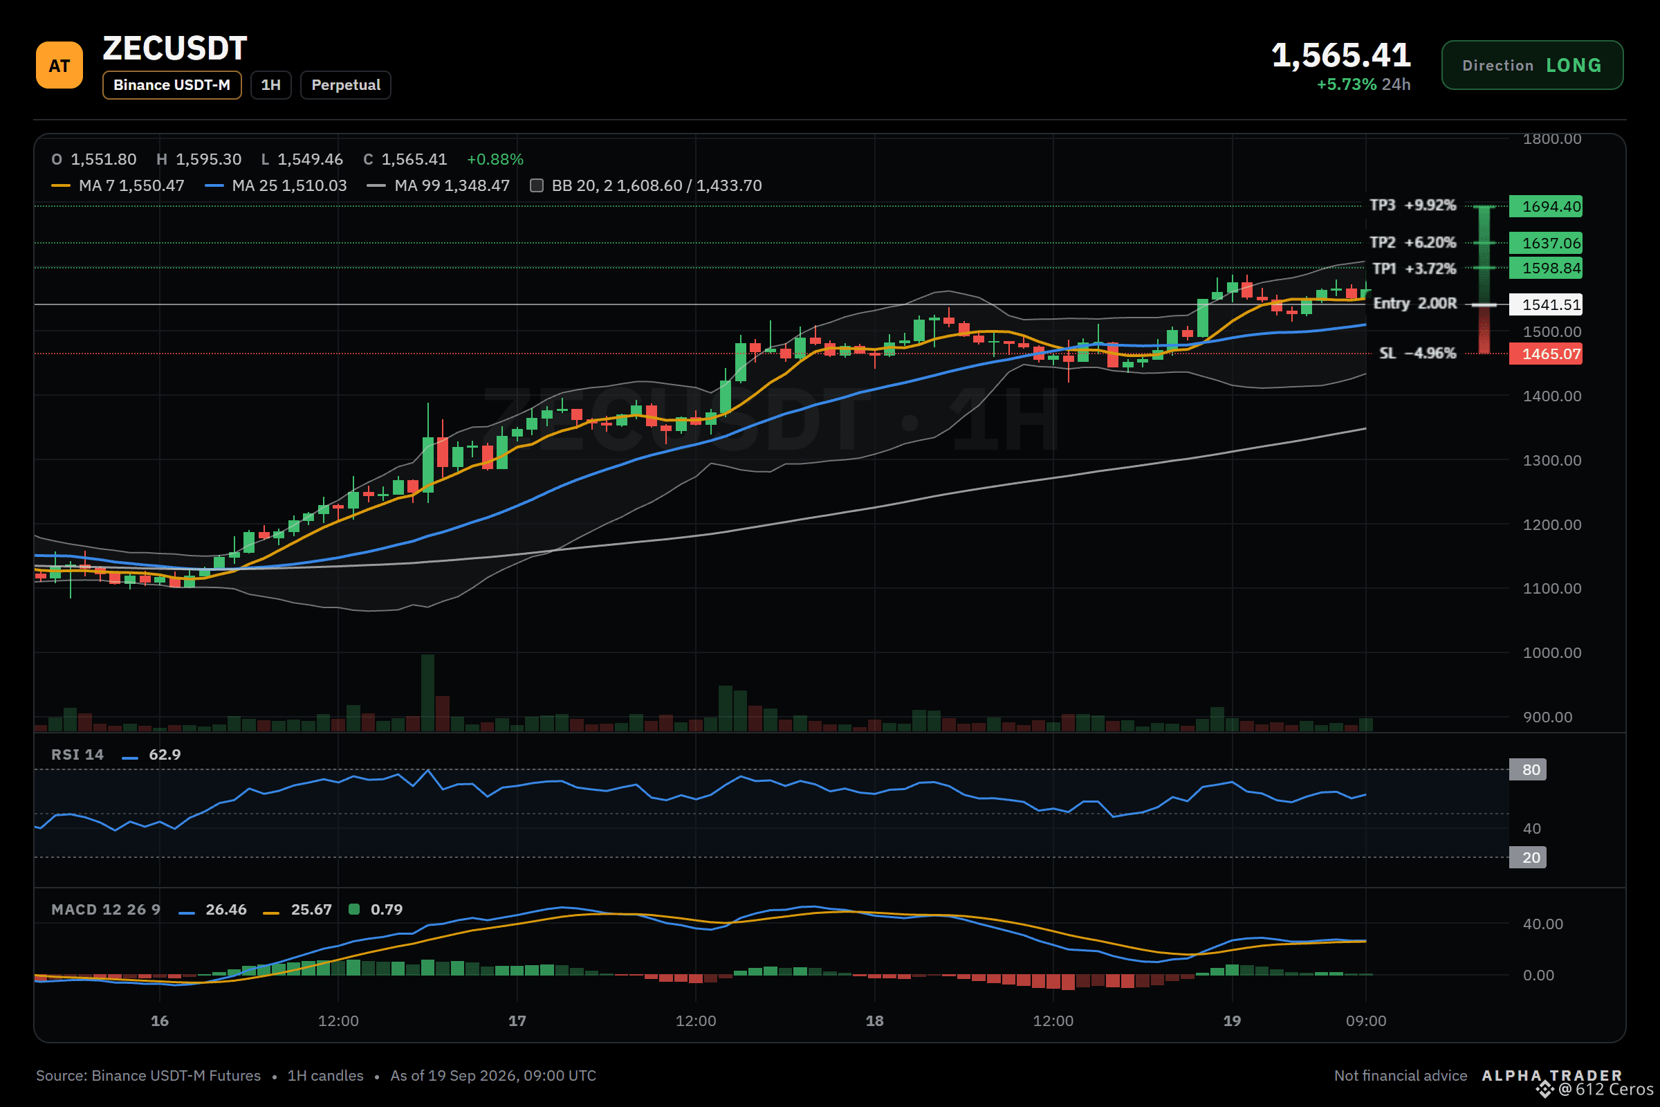Select the 1H timeframe tag
The height and width of the screenshot is (1107, 1660).
click(271, 85)
